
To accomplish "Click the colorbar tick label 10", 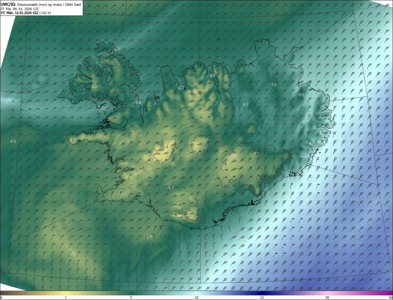I will click(196, 298).
